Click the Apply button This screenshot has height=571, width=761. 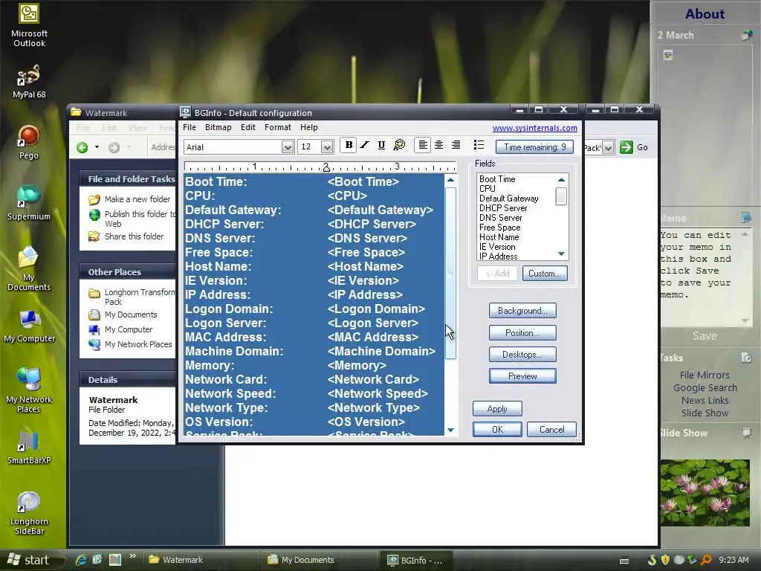pyautogui.click(x=497, y=409)
